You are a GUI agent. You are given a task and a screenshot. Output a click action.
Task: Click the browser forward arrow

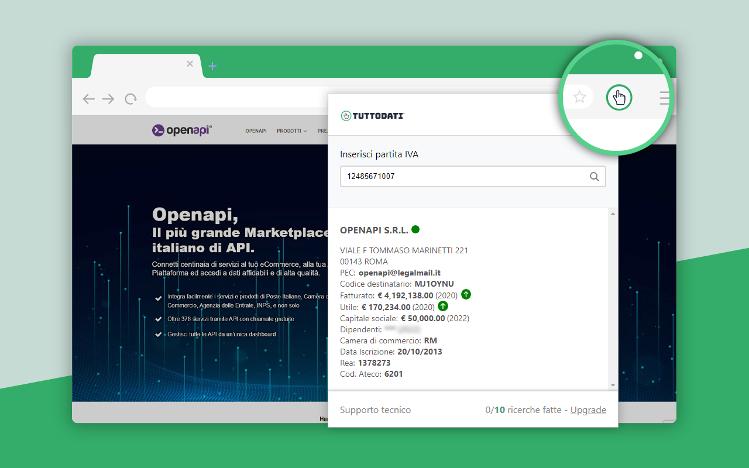[x=108, y=99]
